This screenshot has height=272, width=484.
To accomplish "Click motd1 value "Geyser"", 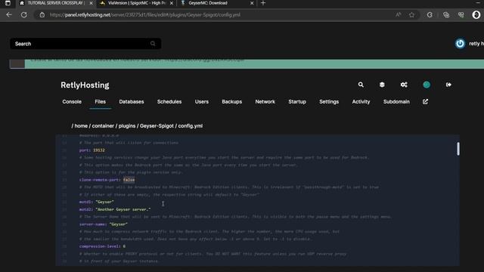I will point(104,202).
